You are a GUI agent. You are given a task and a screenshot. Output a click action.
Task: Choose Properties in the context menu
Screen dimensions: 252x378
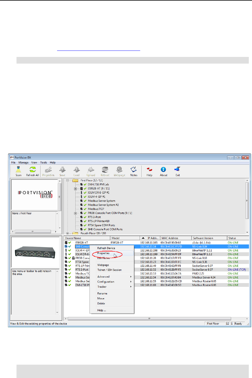pyautogui.click(x=112, y=253)
